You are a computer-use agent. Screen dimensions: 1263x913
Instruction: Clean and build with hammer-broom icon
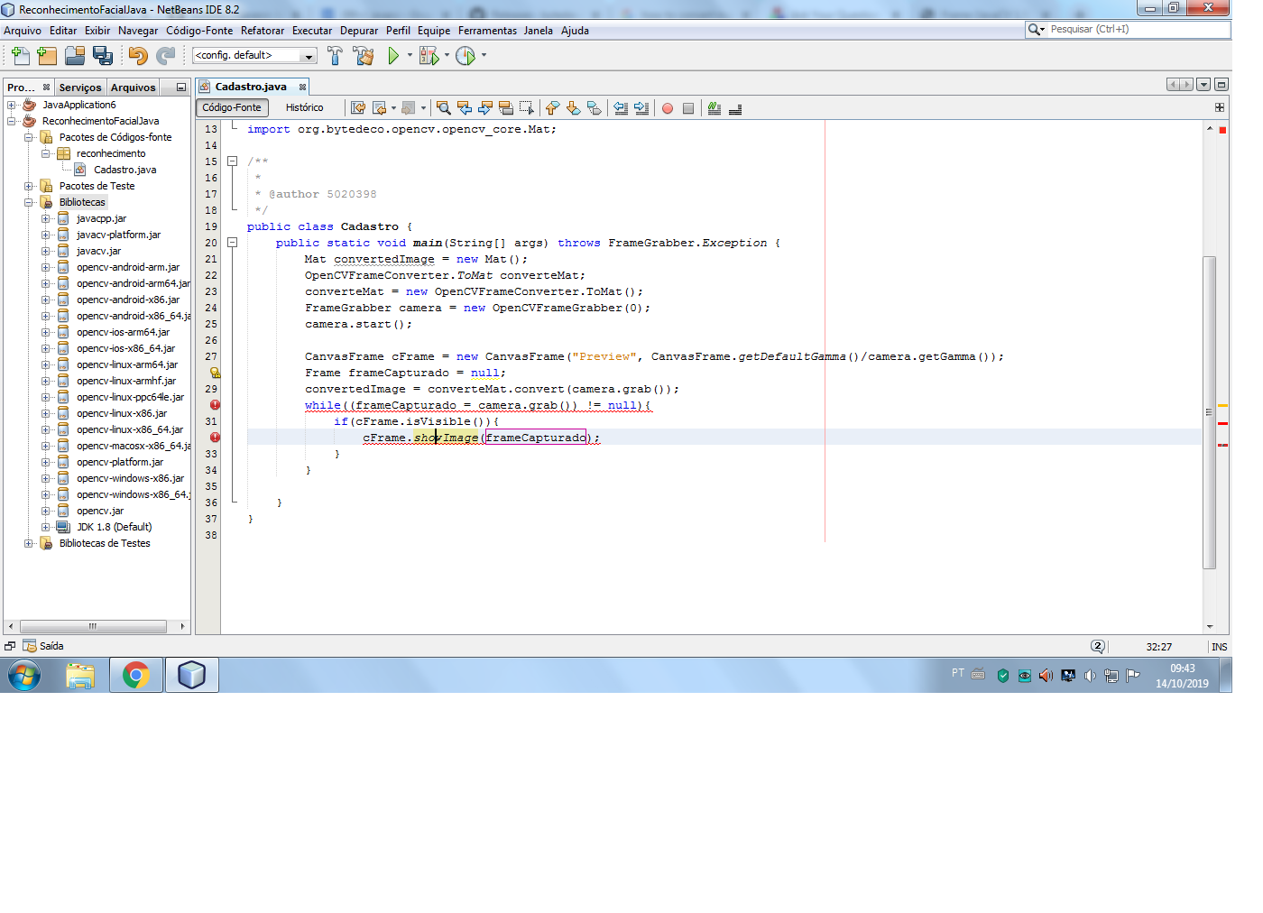pyautogui.click(x=364, y=56)
